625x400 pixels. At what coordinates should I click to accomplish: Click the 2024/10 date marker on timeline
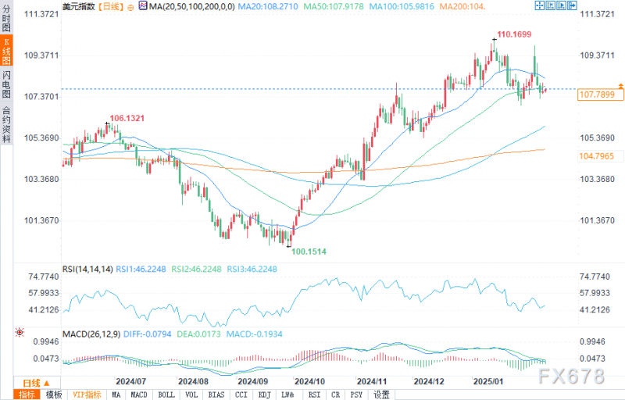pos(309,381)
